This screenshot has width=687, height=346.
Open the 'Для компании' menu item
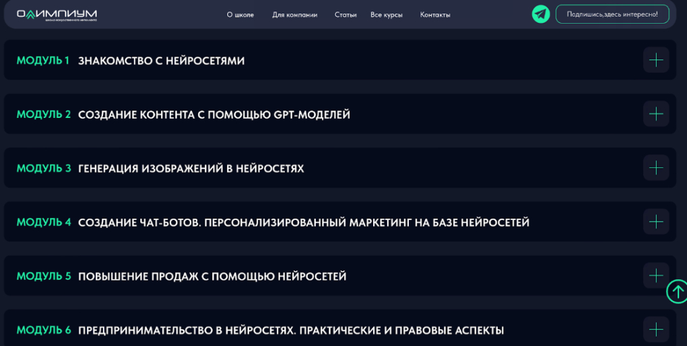294,14
